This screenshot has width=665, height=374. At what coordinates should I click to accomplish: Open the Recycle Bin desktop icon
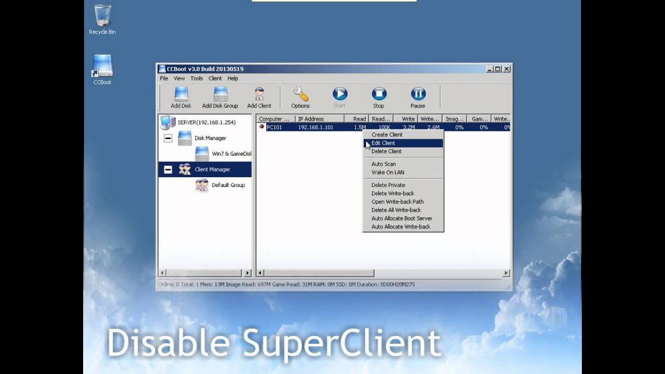click(x=102, y=20)
